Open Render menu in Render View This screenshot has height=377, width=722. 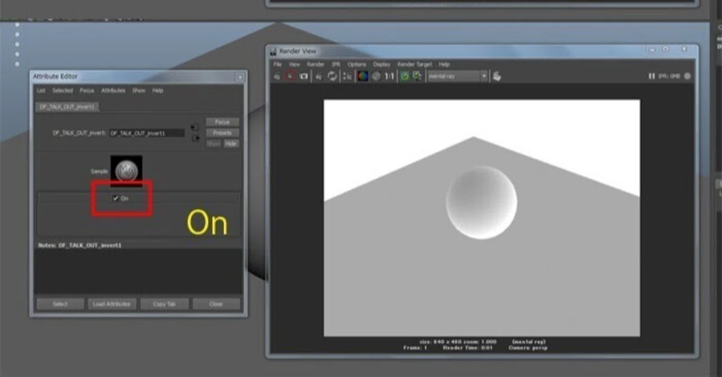[315, 64]
